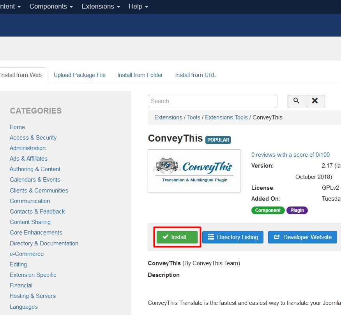341x315 pixels.
Task: Click Extensions Tools breadcrumb link
Action: click(226, 117)
